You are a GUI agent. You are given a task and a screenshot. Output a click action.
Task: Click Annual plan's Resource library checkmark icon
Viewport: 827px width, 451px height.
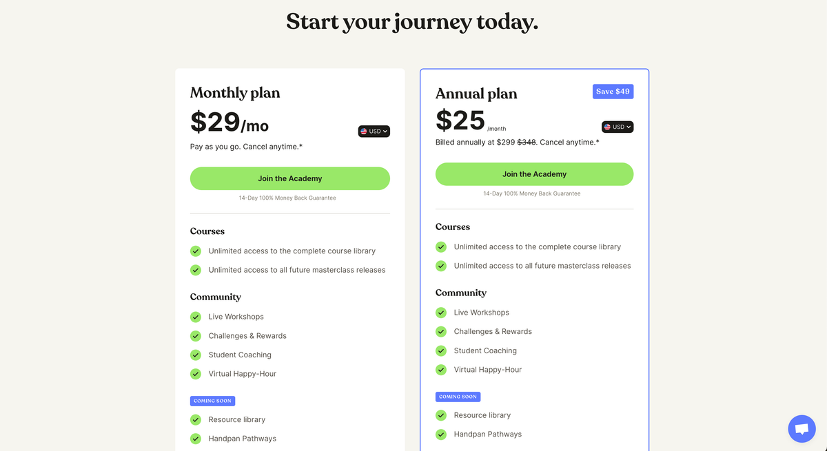click(441, 415)
